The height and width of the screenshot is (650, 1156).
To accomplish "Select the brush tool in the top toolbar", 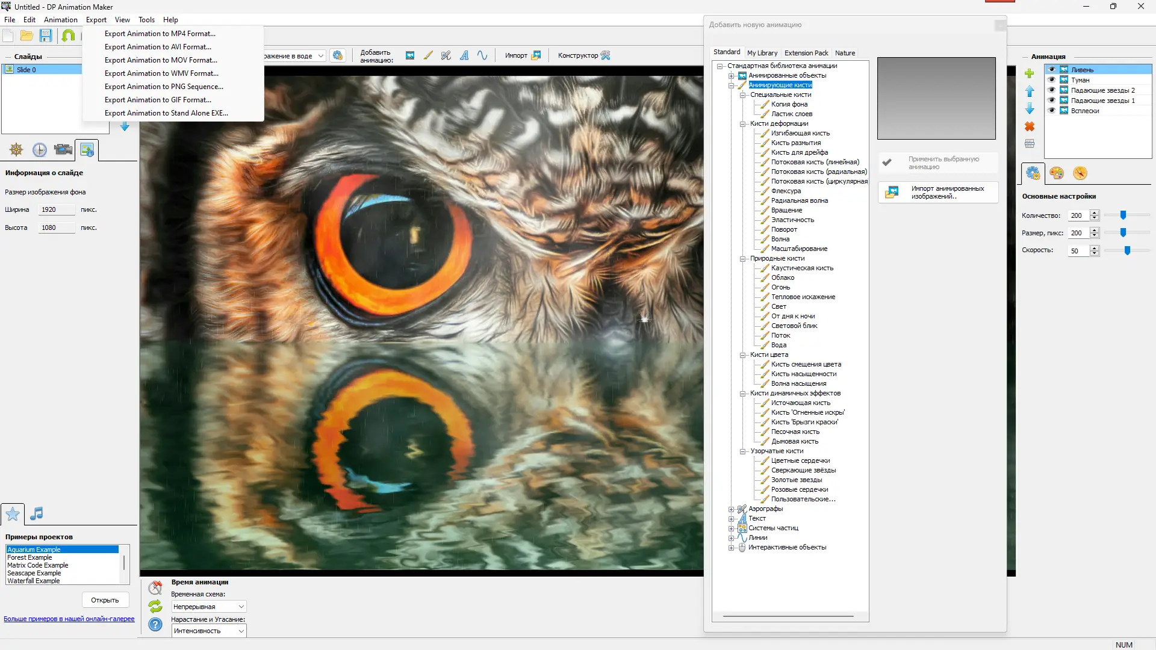I will point(428,55).
